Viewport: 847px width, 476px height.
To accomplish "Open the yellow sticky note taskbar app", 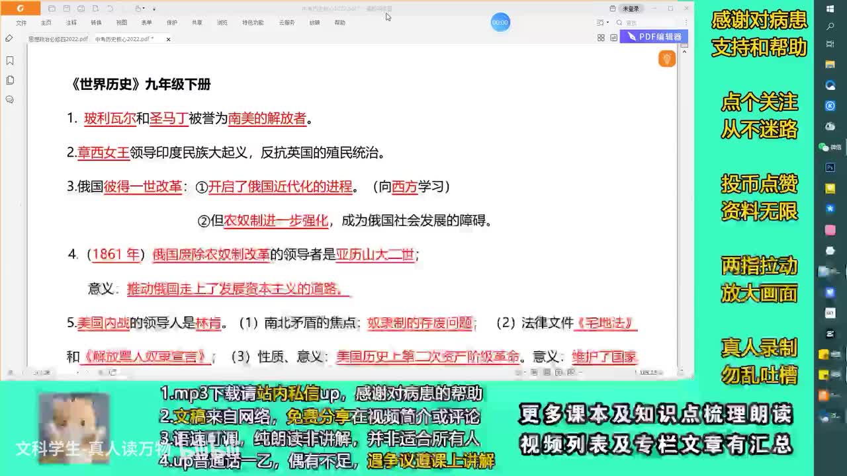I will (x=830, y=188).
